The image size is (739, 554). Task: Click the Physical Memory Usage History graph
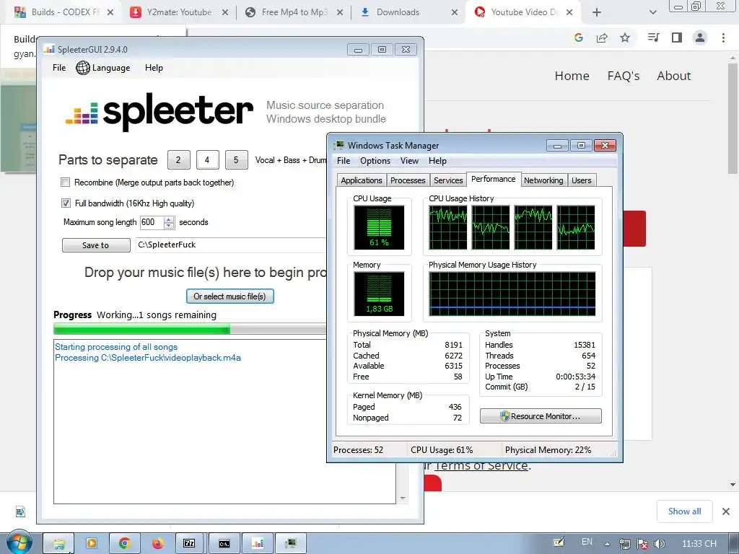[x=512, y=294]
